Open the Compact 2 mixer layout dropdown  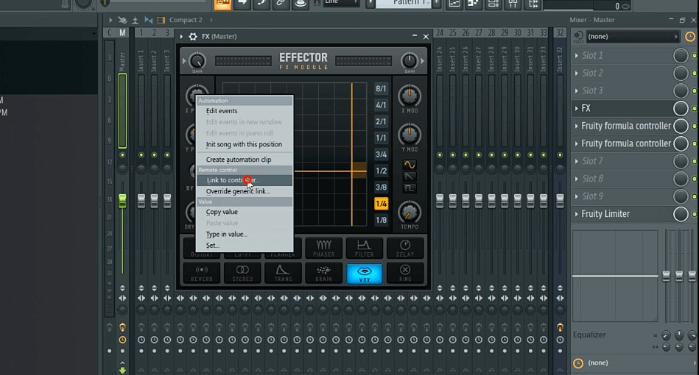pos(186,20)
